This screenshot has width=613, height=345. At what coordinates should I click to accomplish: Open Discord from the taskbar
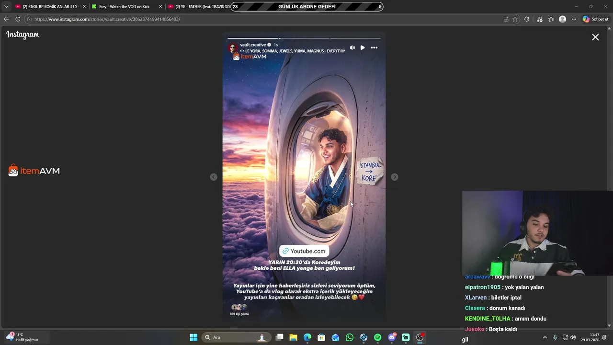pyautogui.click(x=392, y=337)
